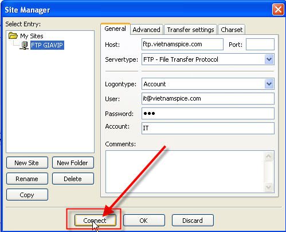286x232 pixels.
Task: Click the Comments scrollbar up arrow
Action: 268,156
